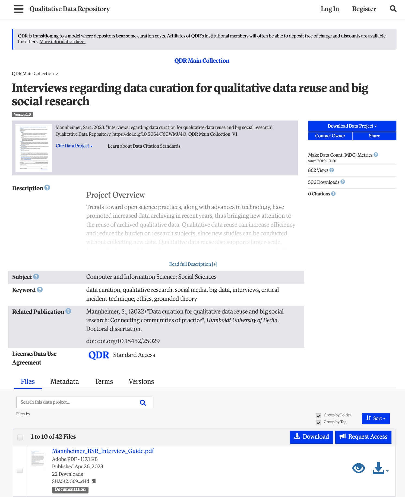The width and height of the screenshot is (405, 497).
Task: Click the Qualitative Data Repository site title
Action: pyautogui.click(x=69, y=9)
